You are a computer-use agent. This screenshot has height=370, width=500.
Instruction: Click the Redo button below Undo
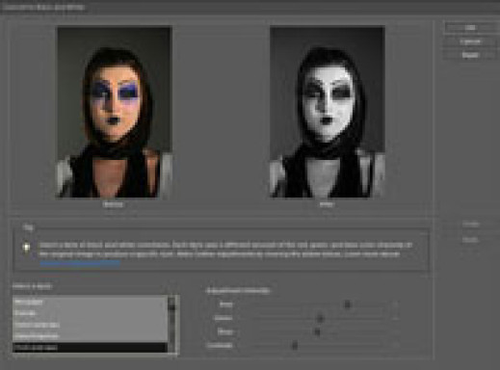coord(470,239)
